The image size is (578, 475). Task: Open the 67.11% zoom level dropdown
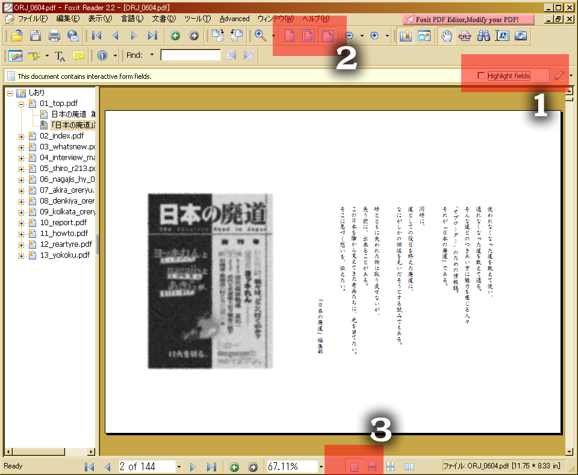[x=321, y=467]
